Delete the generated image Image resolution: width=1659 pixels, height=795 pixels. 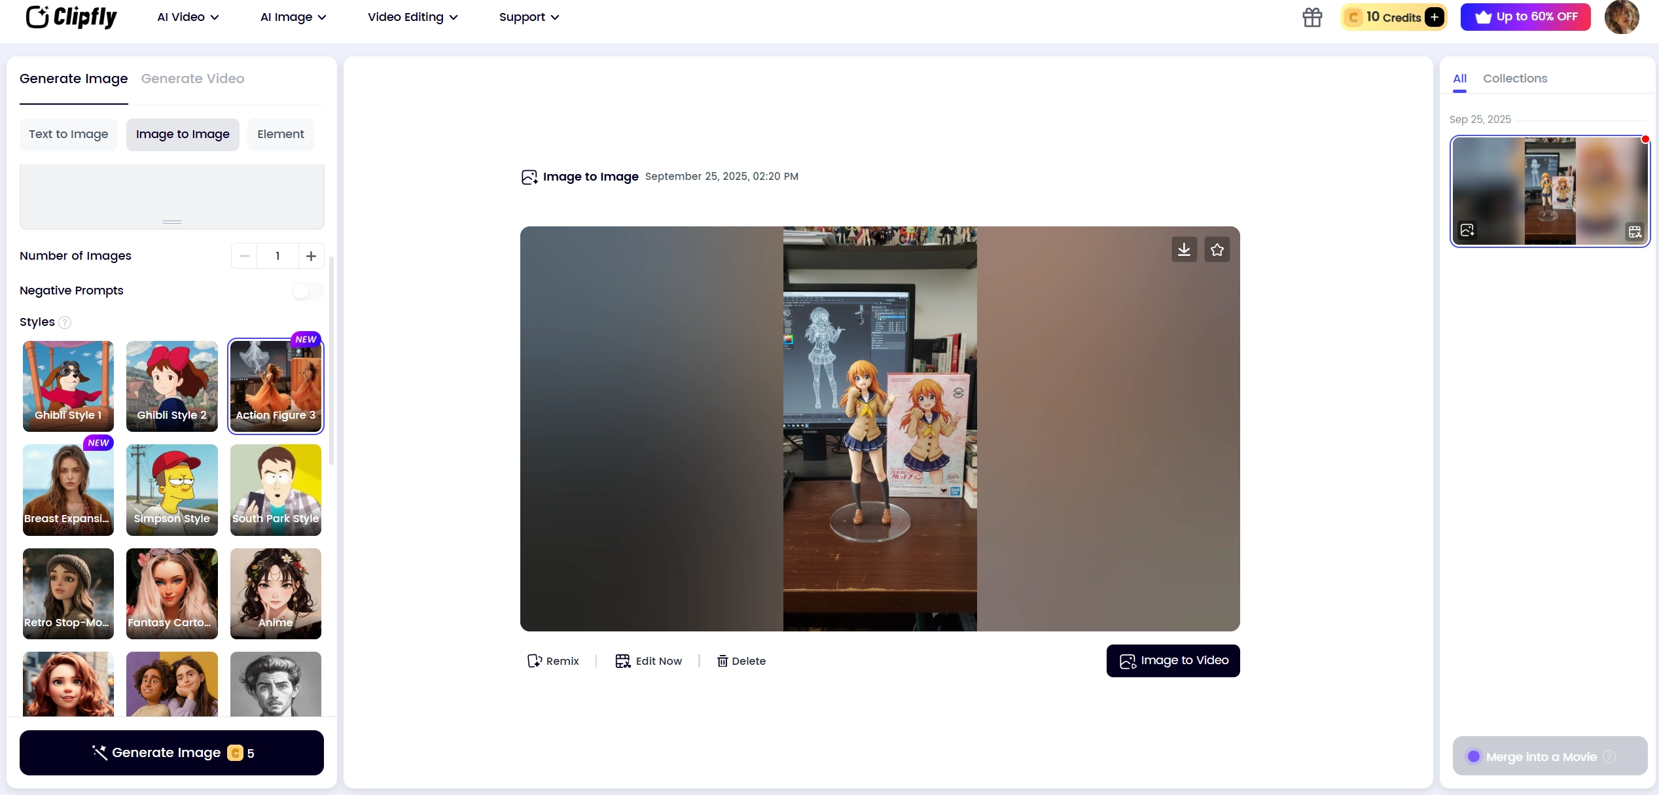coord(741,661)
